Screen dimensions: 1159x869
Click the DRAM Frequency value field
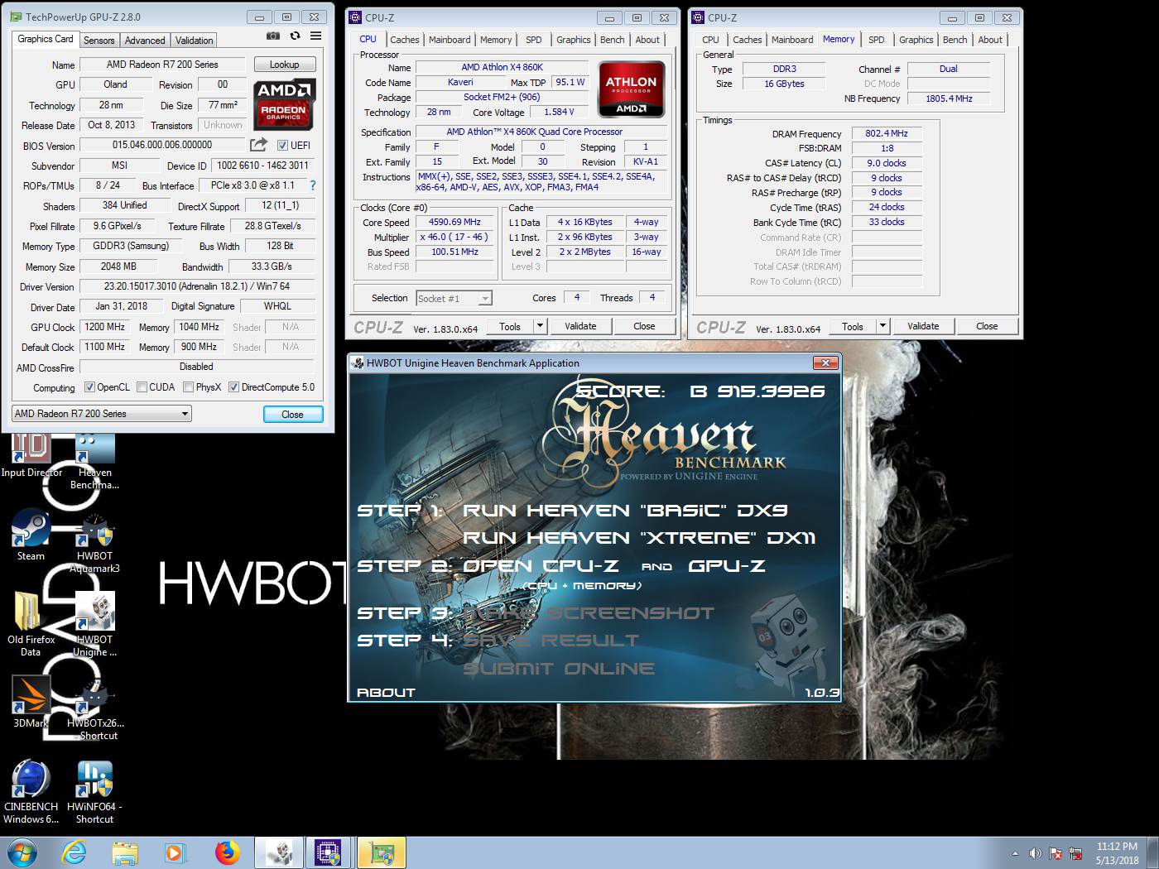click(x=887, y=133)
